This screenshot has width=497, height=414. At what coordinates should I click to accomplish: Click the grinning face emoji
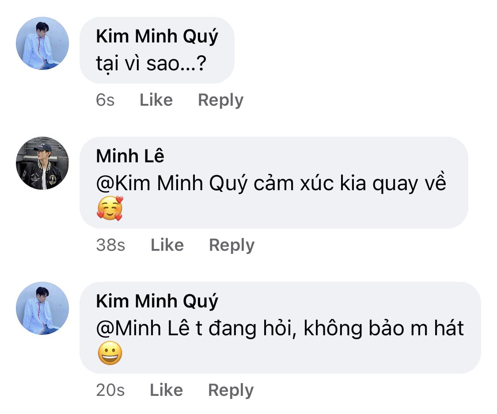tap(110, 354)
